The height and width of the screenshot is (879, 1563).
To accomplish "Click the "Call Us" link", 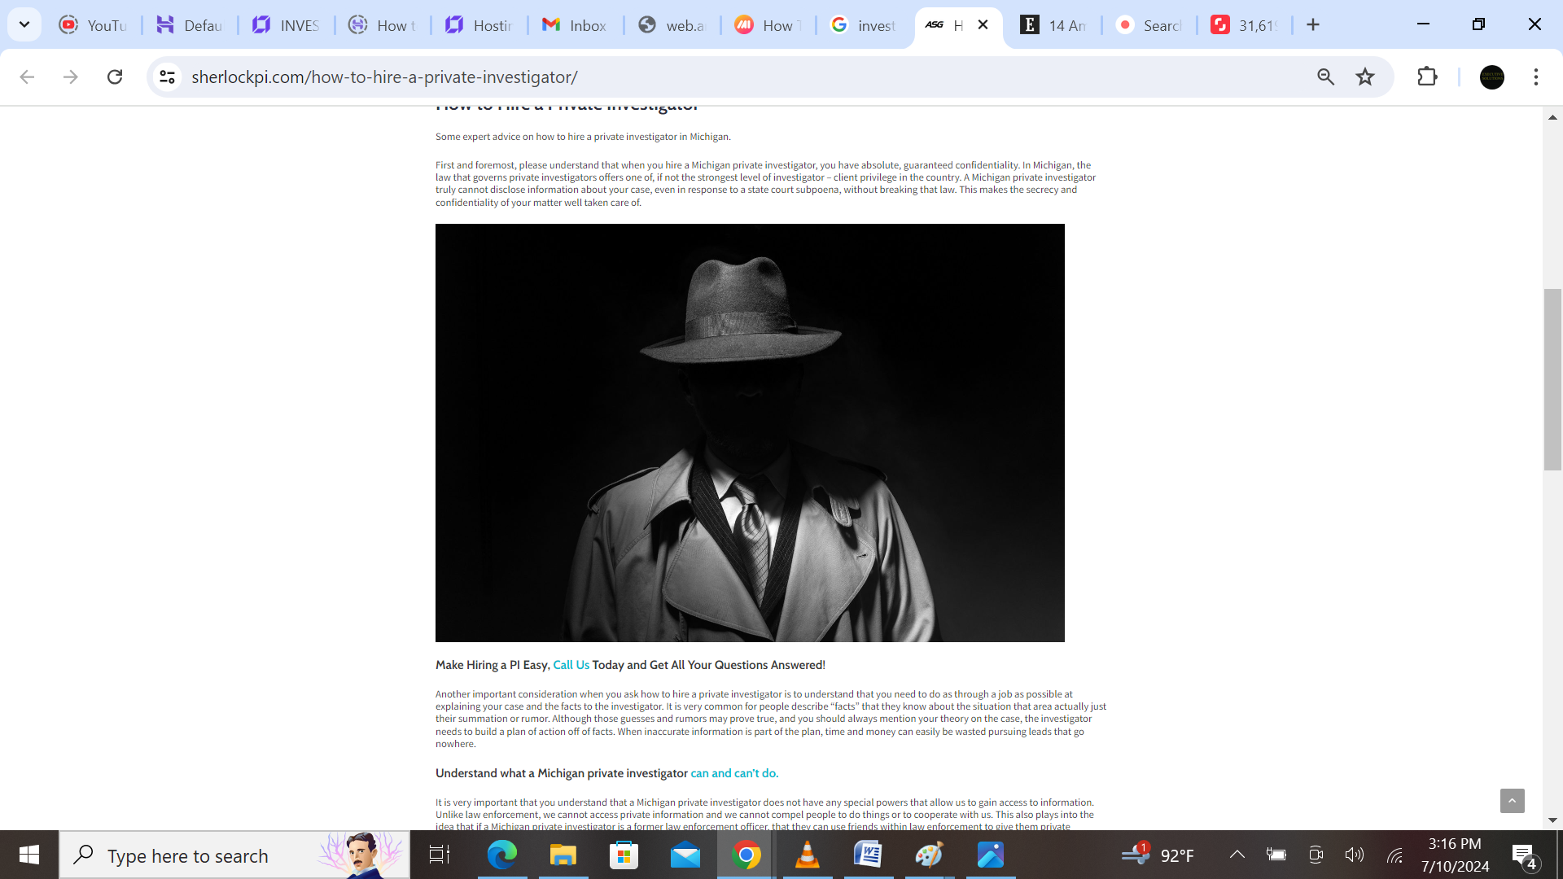I will click(571, 665).
